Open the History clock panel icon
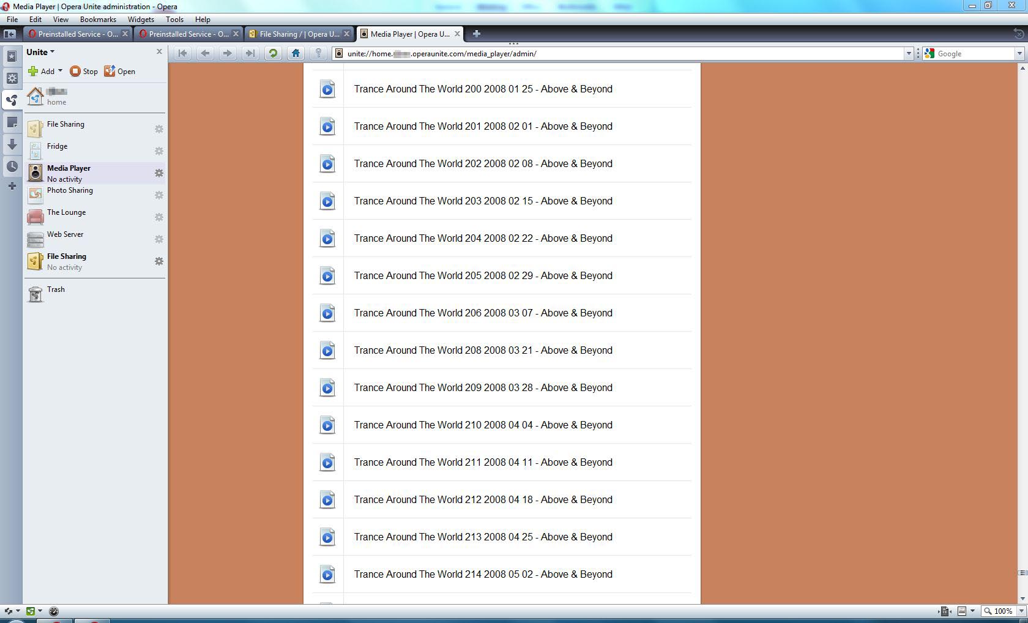Image resolution: width=1028 pixels, height=623 pixels. 12,166
